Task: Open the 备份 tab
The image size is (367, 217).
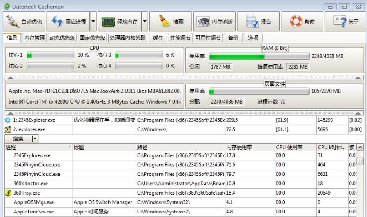Action: pyautogui.click(x=233, y=38)
